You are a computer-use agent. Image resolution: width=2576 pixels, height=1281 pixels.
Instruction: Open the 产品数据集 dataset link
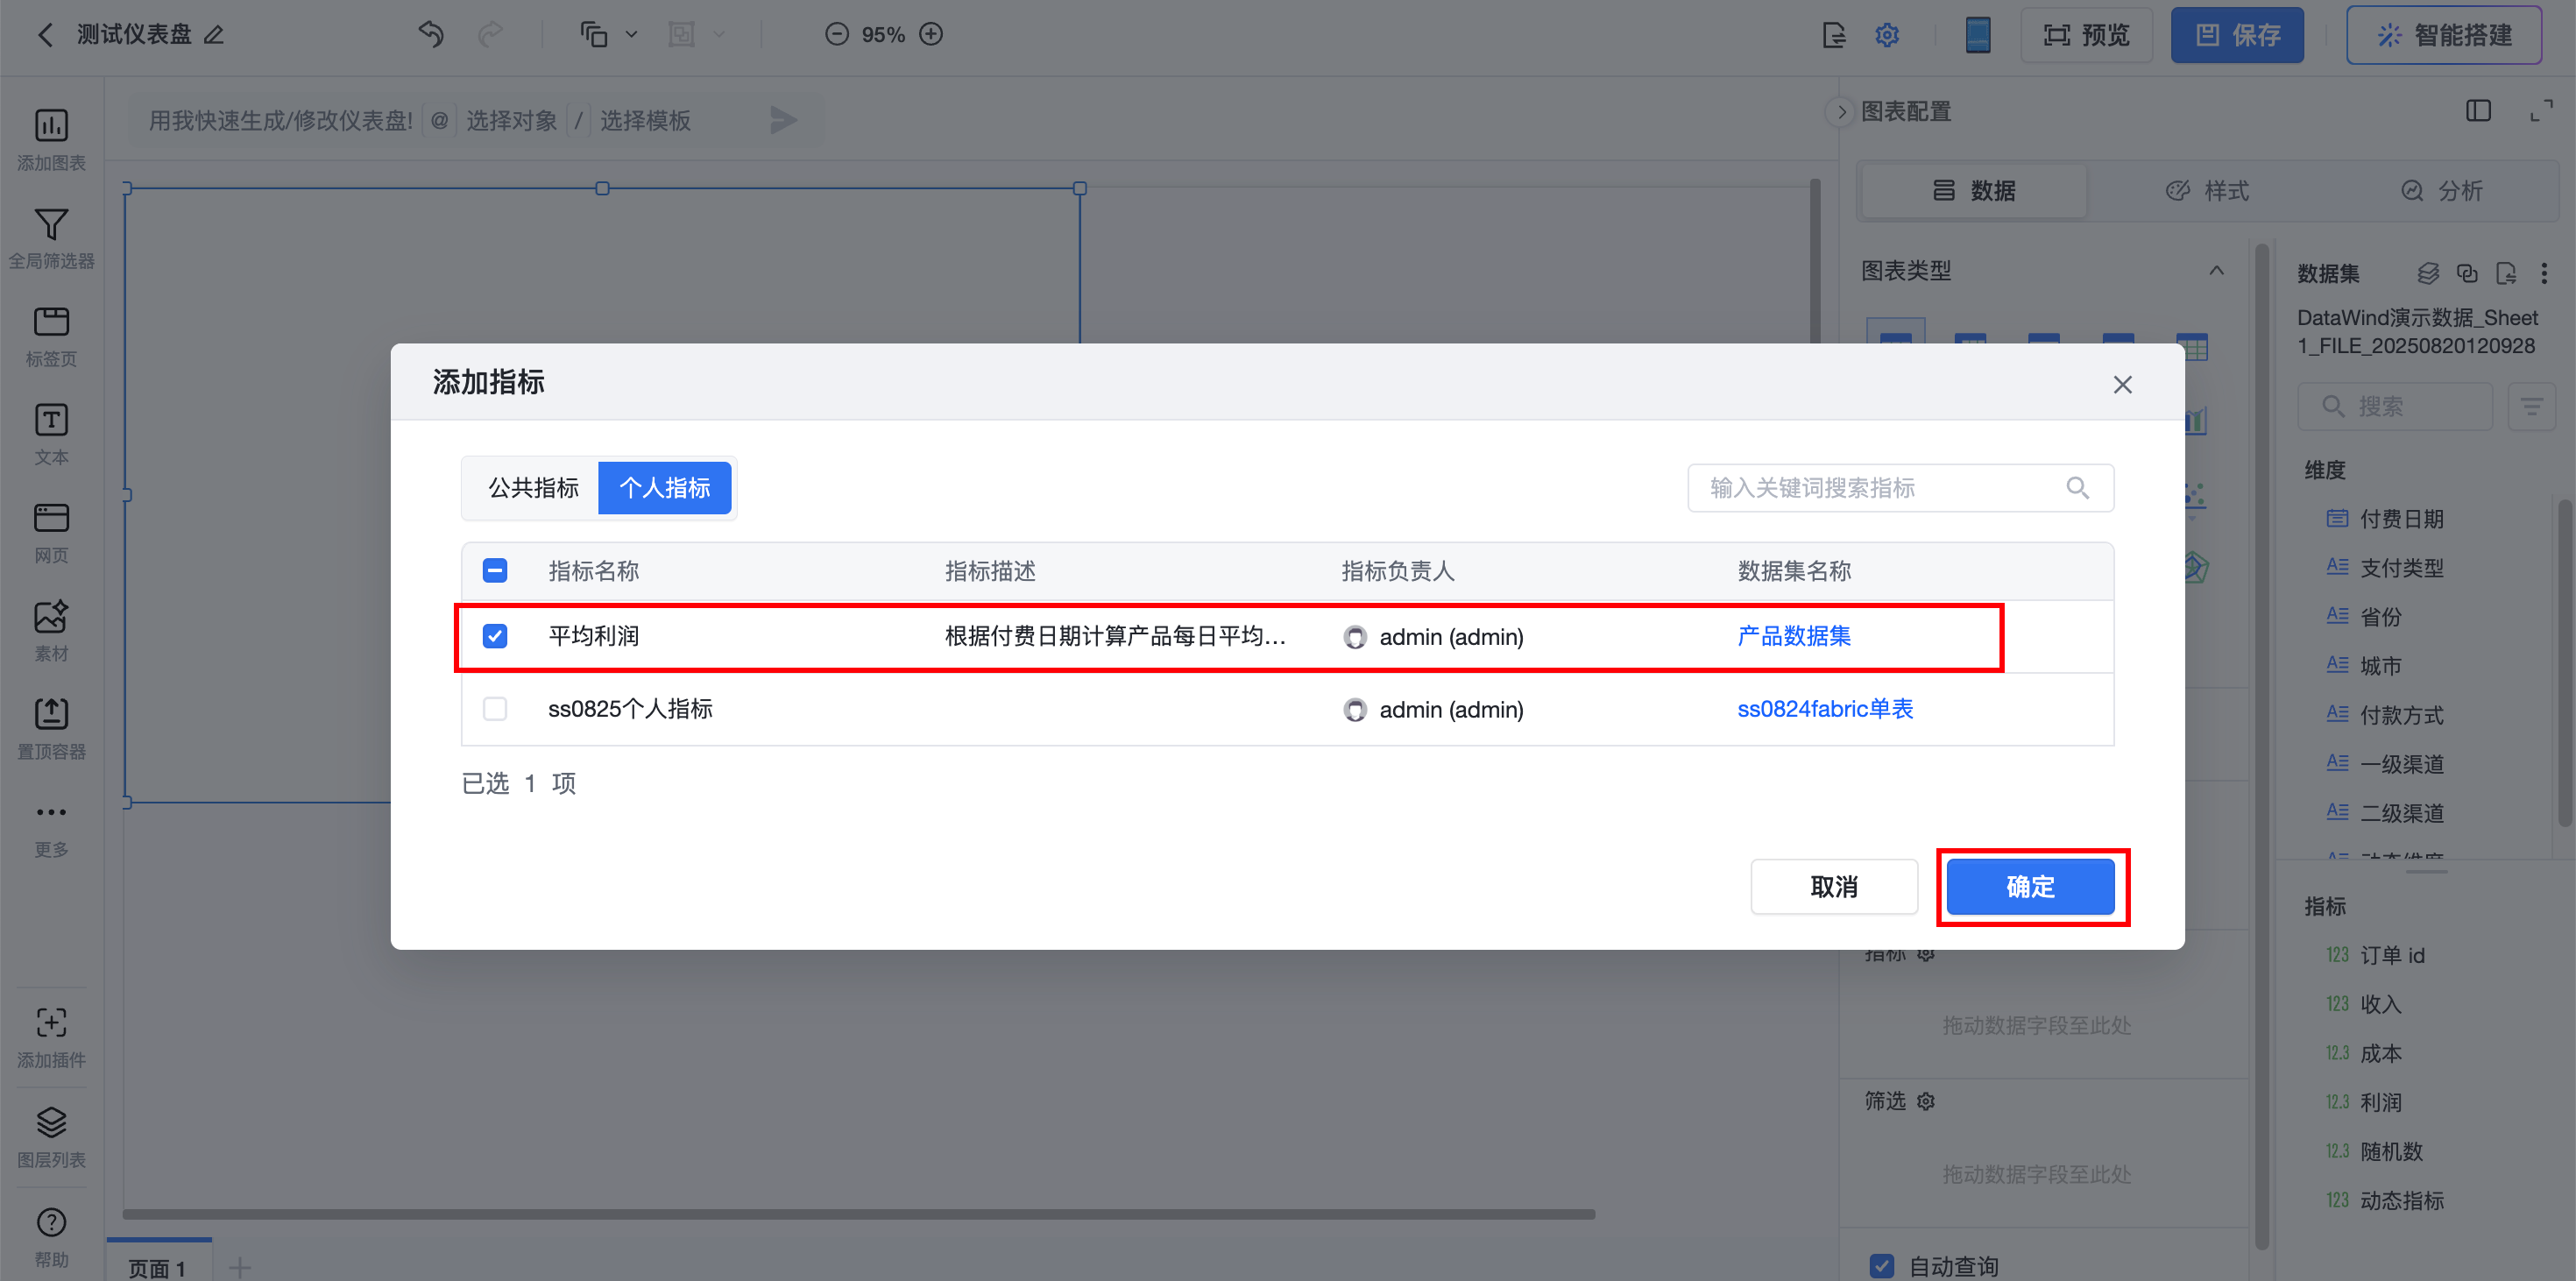1794,636
